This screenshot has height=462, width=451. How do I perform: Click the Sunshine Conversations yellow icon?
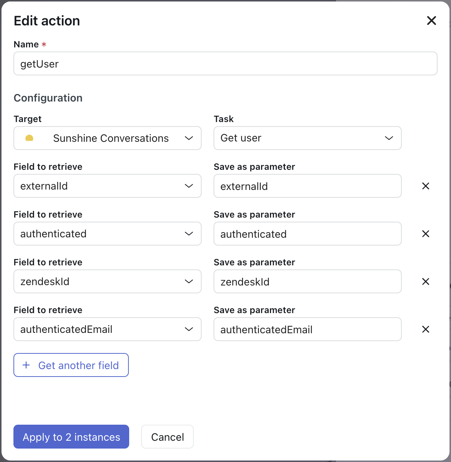pos(29,138)
